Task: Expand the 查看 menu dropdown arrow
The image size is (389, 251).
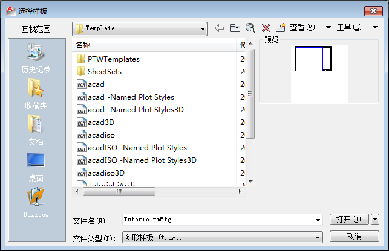Action: (x=329, y=27)
